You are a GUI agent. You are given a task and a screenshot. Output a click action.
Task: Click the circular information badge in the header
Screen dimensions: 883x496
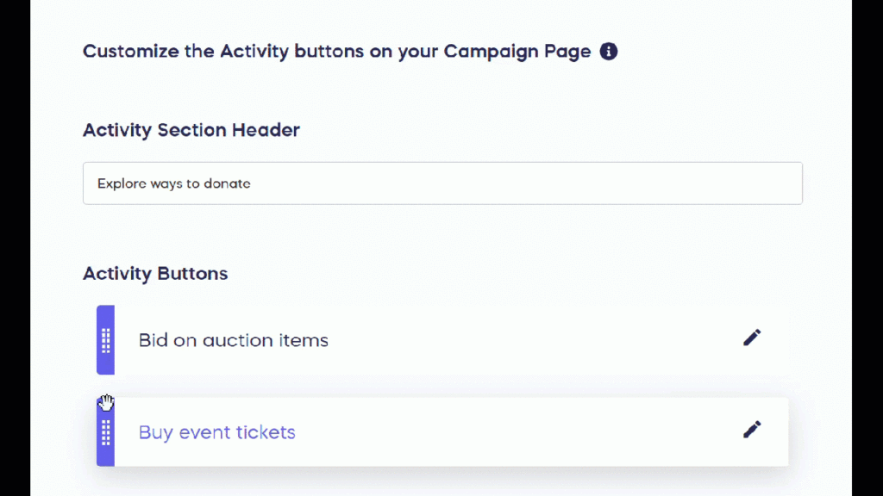608,51
